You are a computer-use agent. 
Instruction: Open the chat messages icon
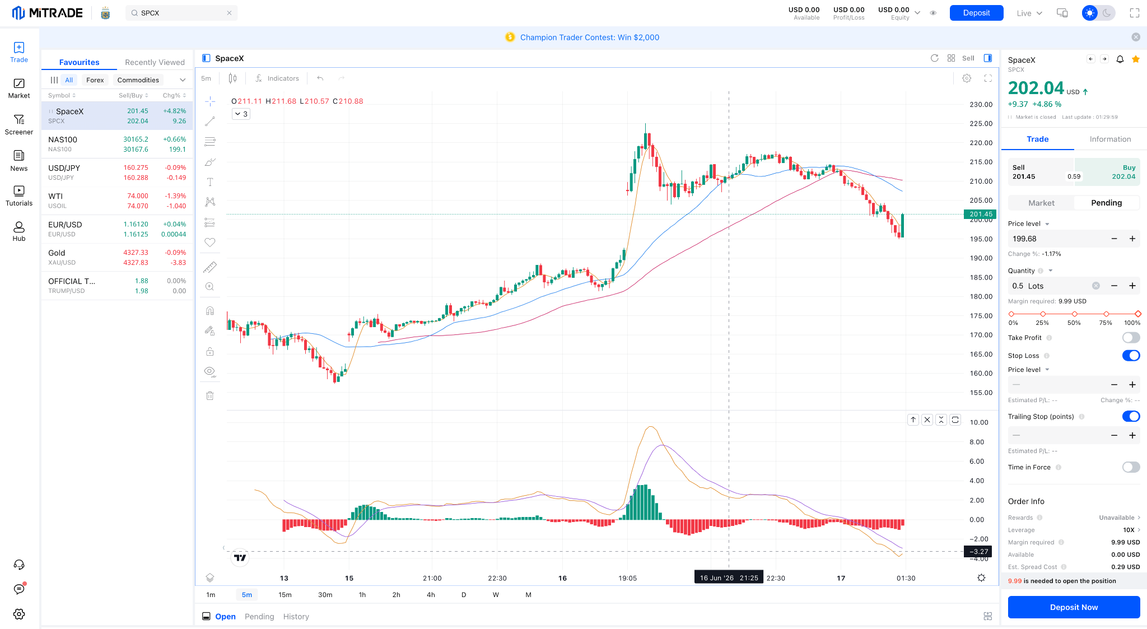point(19,589)
